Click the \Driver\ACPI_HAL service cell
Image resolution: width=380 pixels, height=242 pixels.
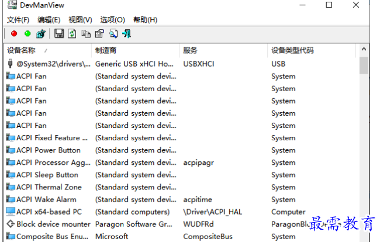pos(213,212)
